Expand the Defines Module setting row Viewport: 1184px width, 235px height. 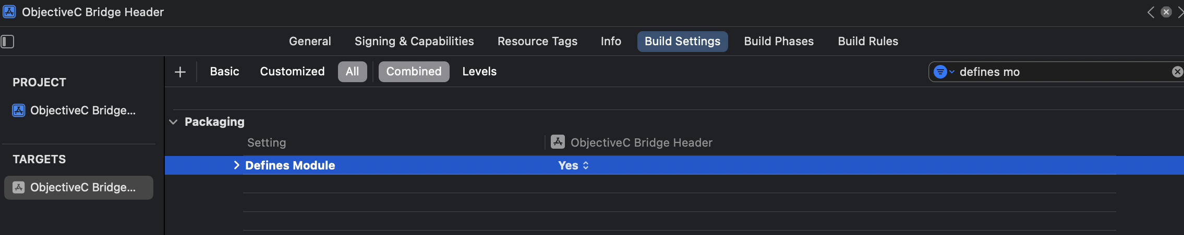(236, 165)
